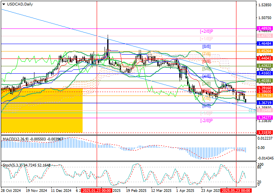Image resolution: width=274 pixels, height=195 pixels.
Task: Click the 1.44043 red price tag
Action: [262, 58]
